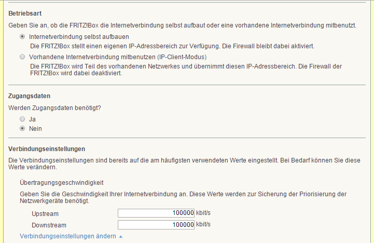The image size is (374, 243).
Task: Click the 'Verbindungseinstellungen' section heading
Action: point(47,149)
